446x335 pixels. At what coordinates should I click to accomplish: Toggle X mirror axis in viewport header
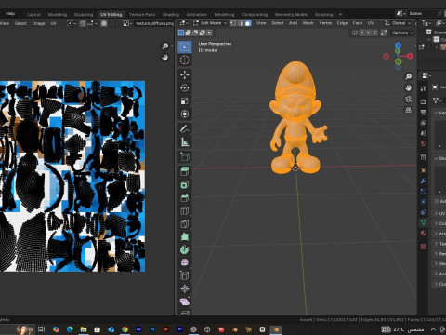(362, 33)
